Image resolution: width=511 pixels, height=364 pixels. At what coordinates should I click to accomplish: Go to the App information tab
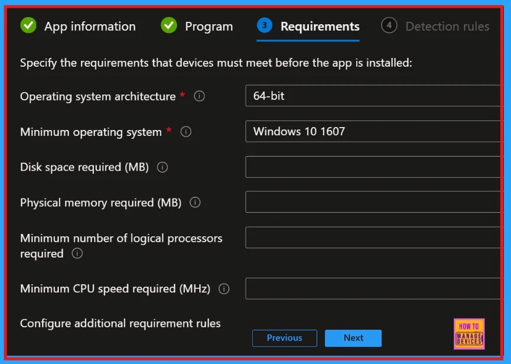[x=78, y=26]
